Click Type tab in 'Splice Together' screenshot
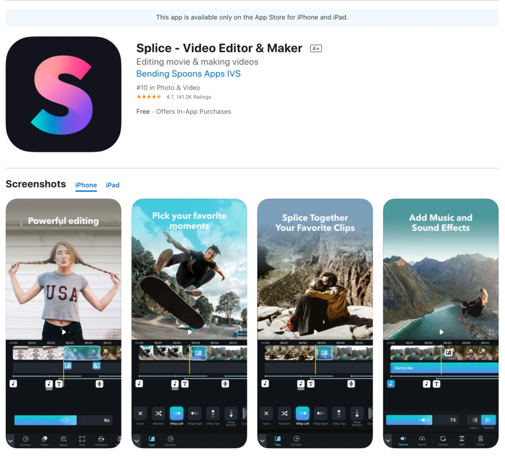Viewport: 505px width, 457px height. (x=278, y=441)
